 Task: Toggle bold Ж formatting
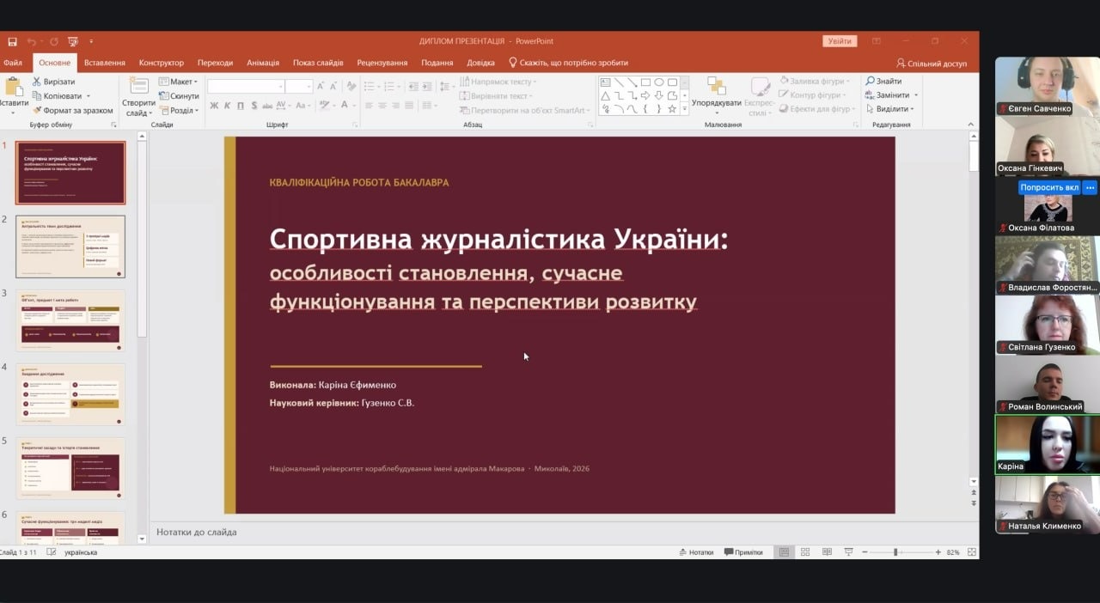(214, 105)
